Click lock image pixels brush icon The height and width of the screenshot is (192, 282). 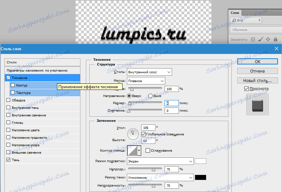click(260, 39)
